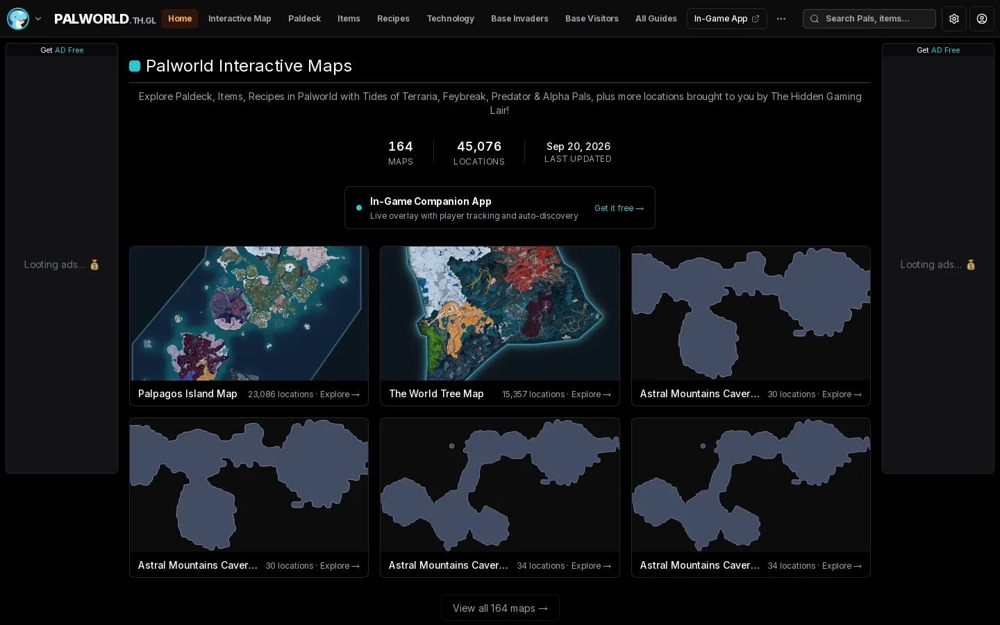This screenshot has height=625, width=1000.
Task: Open Base Visitors page
Action: tap(592, 19)
